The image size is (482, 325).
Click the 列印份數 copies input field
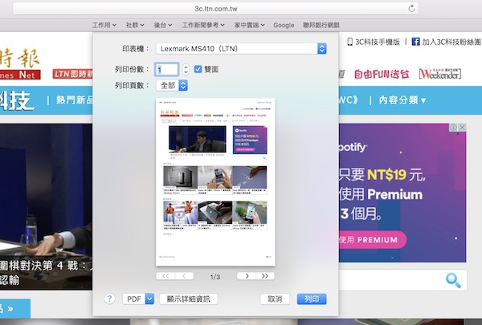(167, 70)
